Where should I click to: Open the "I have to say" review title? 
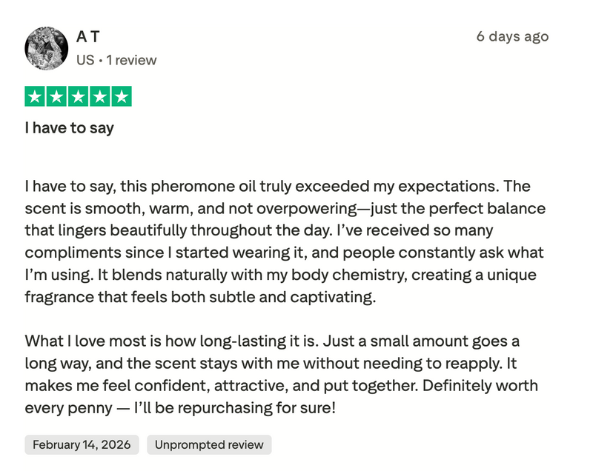coord(70,128)
